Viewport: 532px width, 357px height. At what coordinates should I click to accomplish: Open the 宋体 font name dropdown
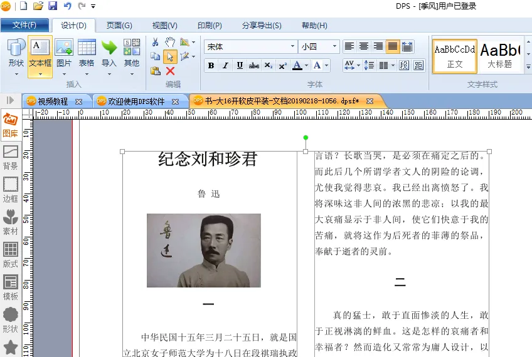pyautogui.click(x=293, y=46)
